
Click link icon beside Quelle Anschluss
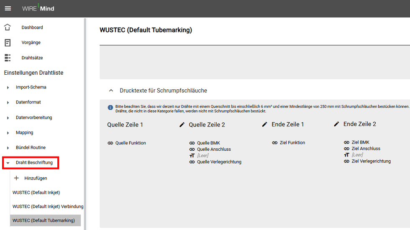pos(192,149)
